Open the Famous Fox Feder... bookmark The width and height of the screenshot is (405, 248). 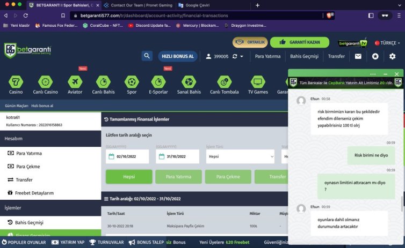[56, 26]
